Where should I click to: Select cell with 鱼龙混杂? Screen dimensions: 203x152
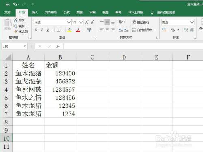(x=28, y=81)
